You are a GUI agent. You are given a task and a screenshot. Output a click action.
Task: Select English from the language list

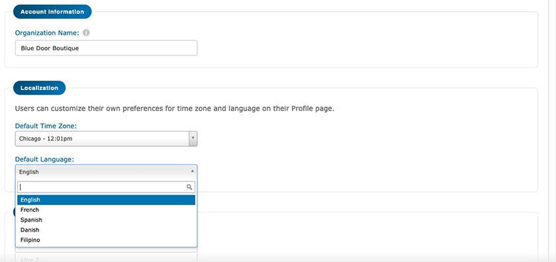point(106,200)
